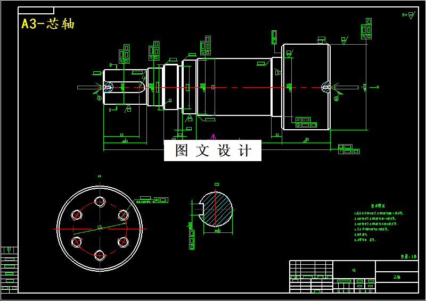426x301 pixels.
Task: Click the "45" material cell in title block
Action: (354, 270)
